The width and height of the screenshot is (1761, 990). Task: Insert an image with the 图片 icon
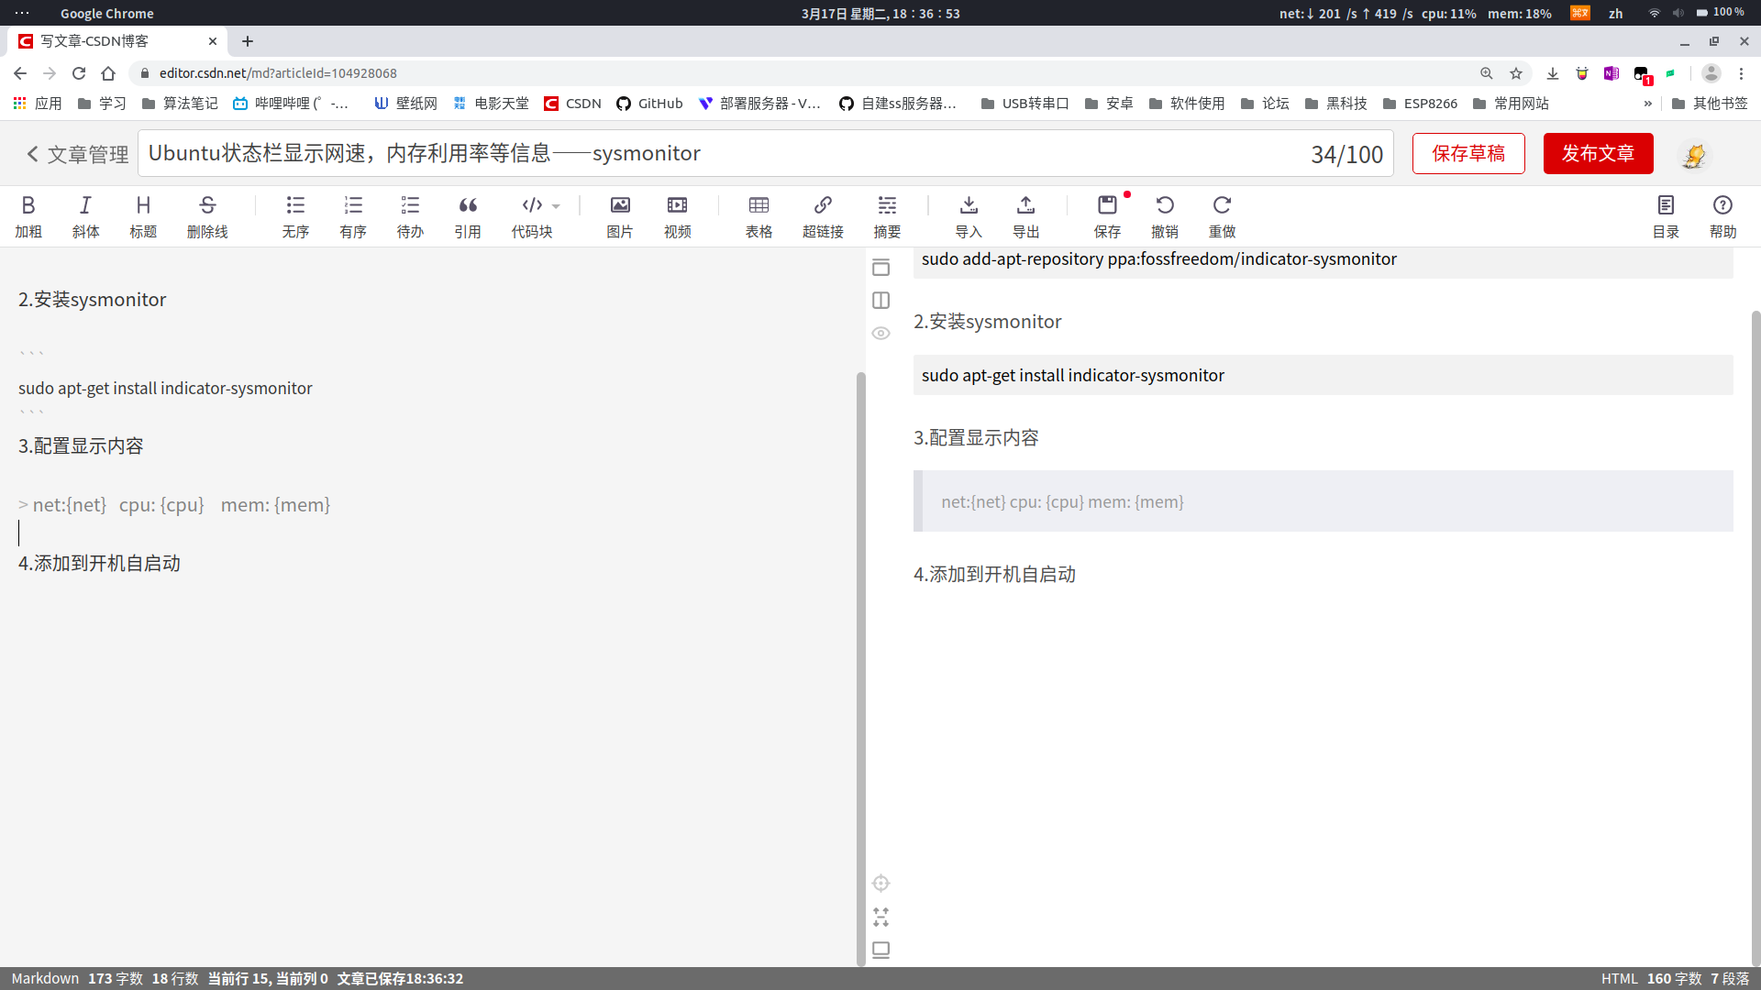[x=620, y=215]
